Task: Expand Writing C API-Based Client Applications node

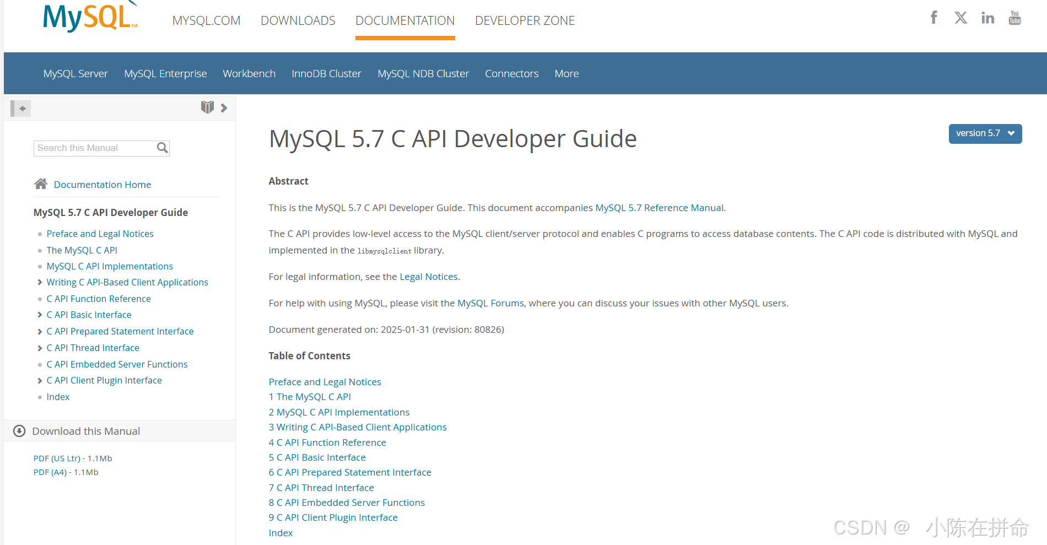Action: point(40,282)
